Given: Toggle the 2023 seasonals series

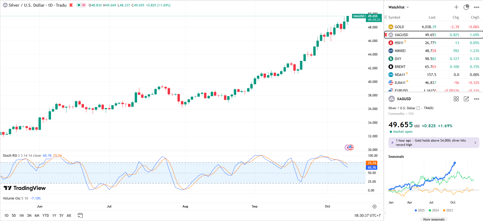Looking at the screenshot, I should click(448, 210).
